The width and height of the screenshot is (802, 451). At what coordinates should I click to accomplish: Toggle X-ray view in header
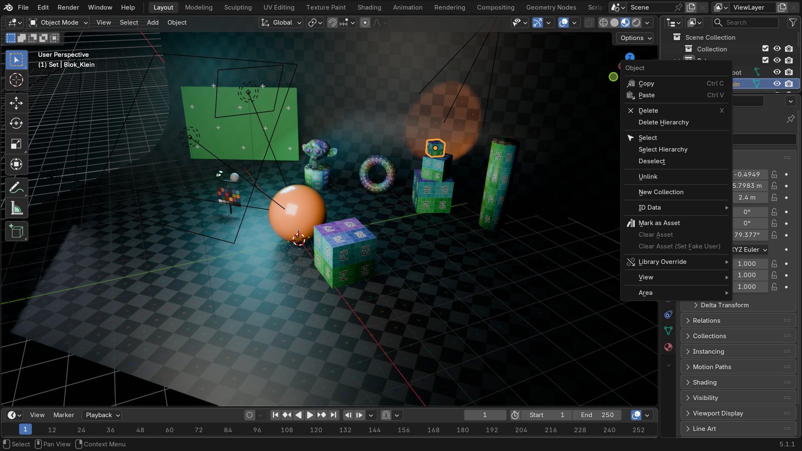point(589,23)
